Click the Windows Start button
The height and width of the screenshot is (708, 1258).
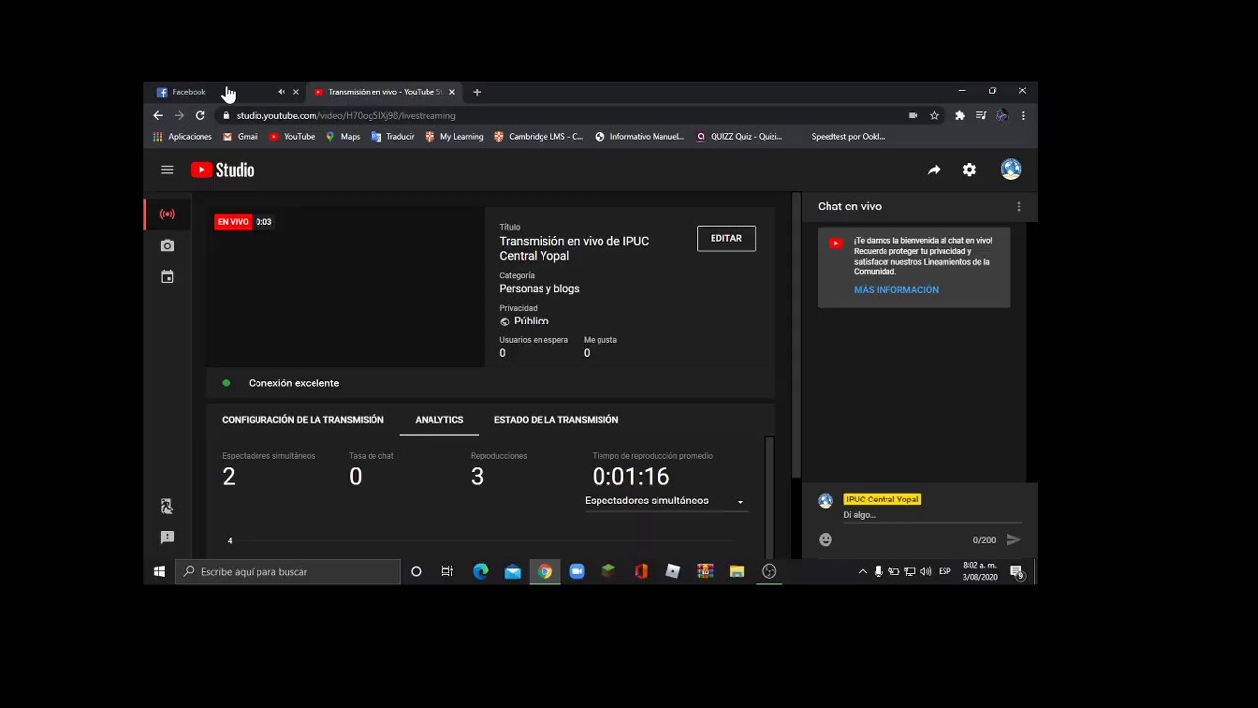coord(160,571)
